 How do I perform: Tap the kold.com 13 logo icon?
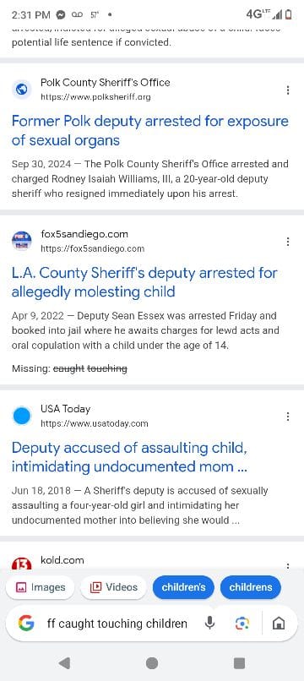[x=22, y=564]
